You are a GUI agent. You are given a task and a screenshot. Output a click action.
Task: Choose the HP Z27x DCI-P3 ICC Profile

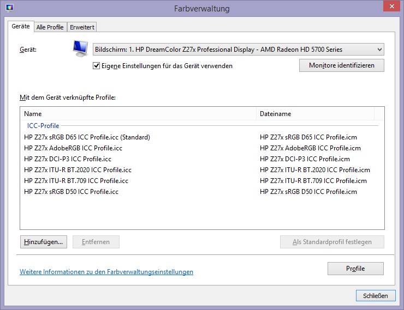(x=68, y=159)
